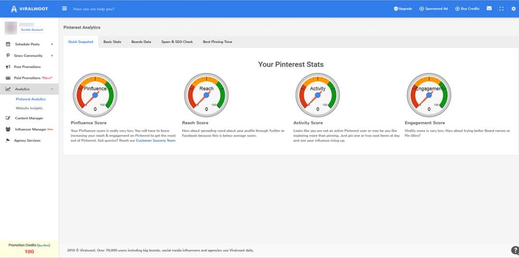Toggle the hamburger sidebar menu
This screenshot has width=519, height=258.
[64, 9]
